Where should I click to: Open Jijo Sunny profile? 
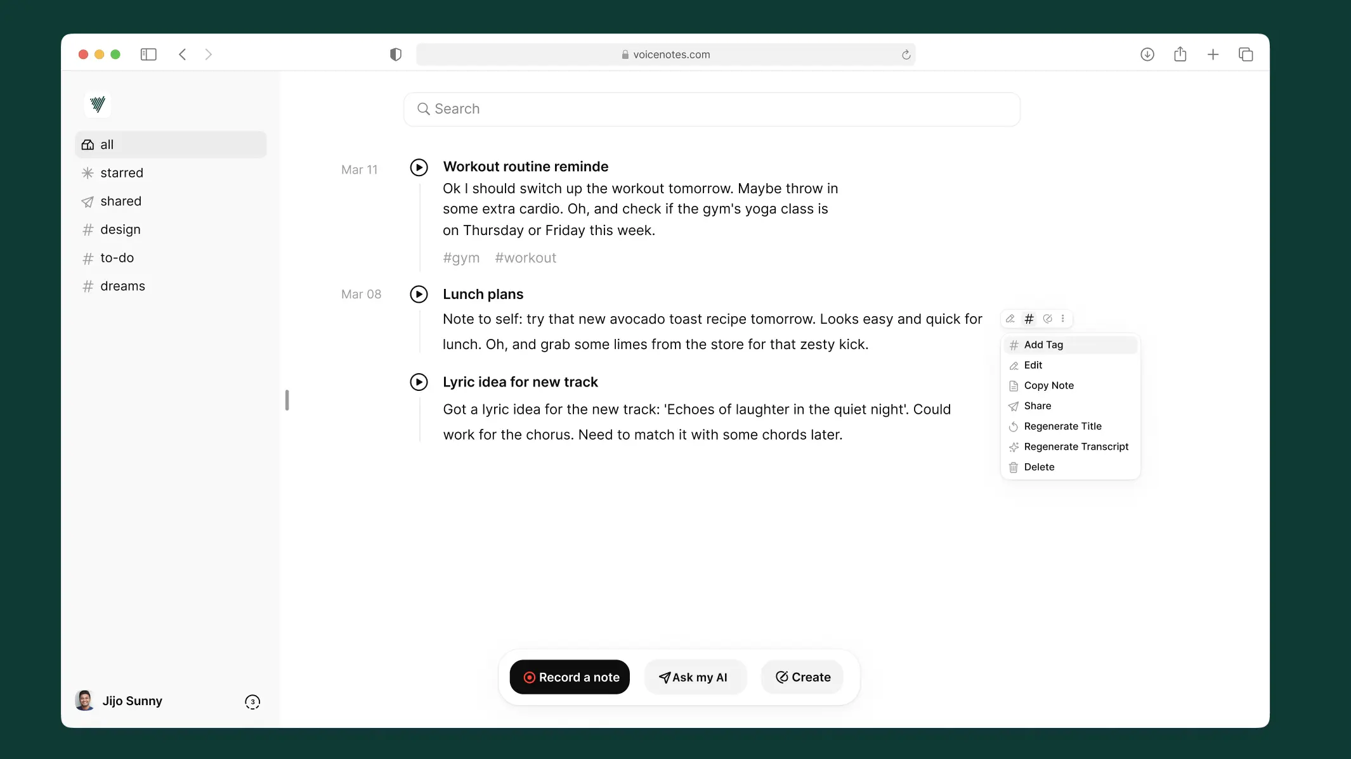[133, 701]
